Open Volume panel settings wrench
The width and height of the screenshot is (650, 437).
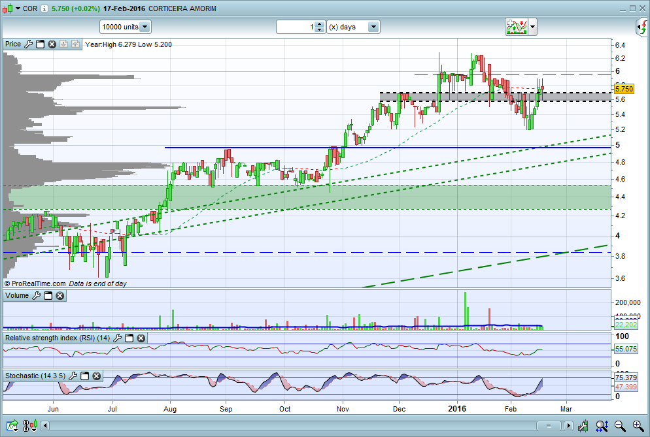coord(37,295)
